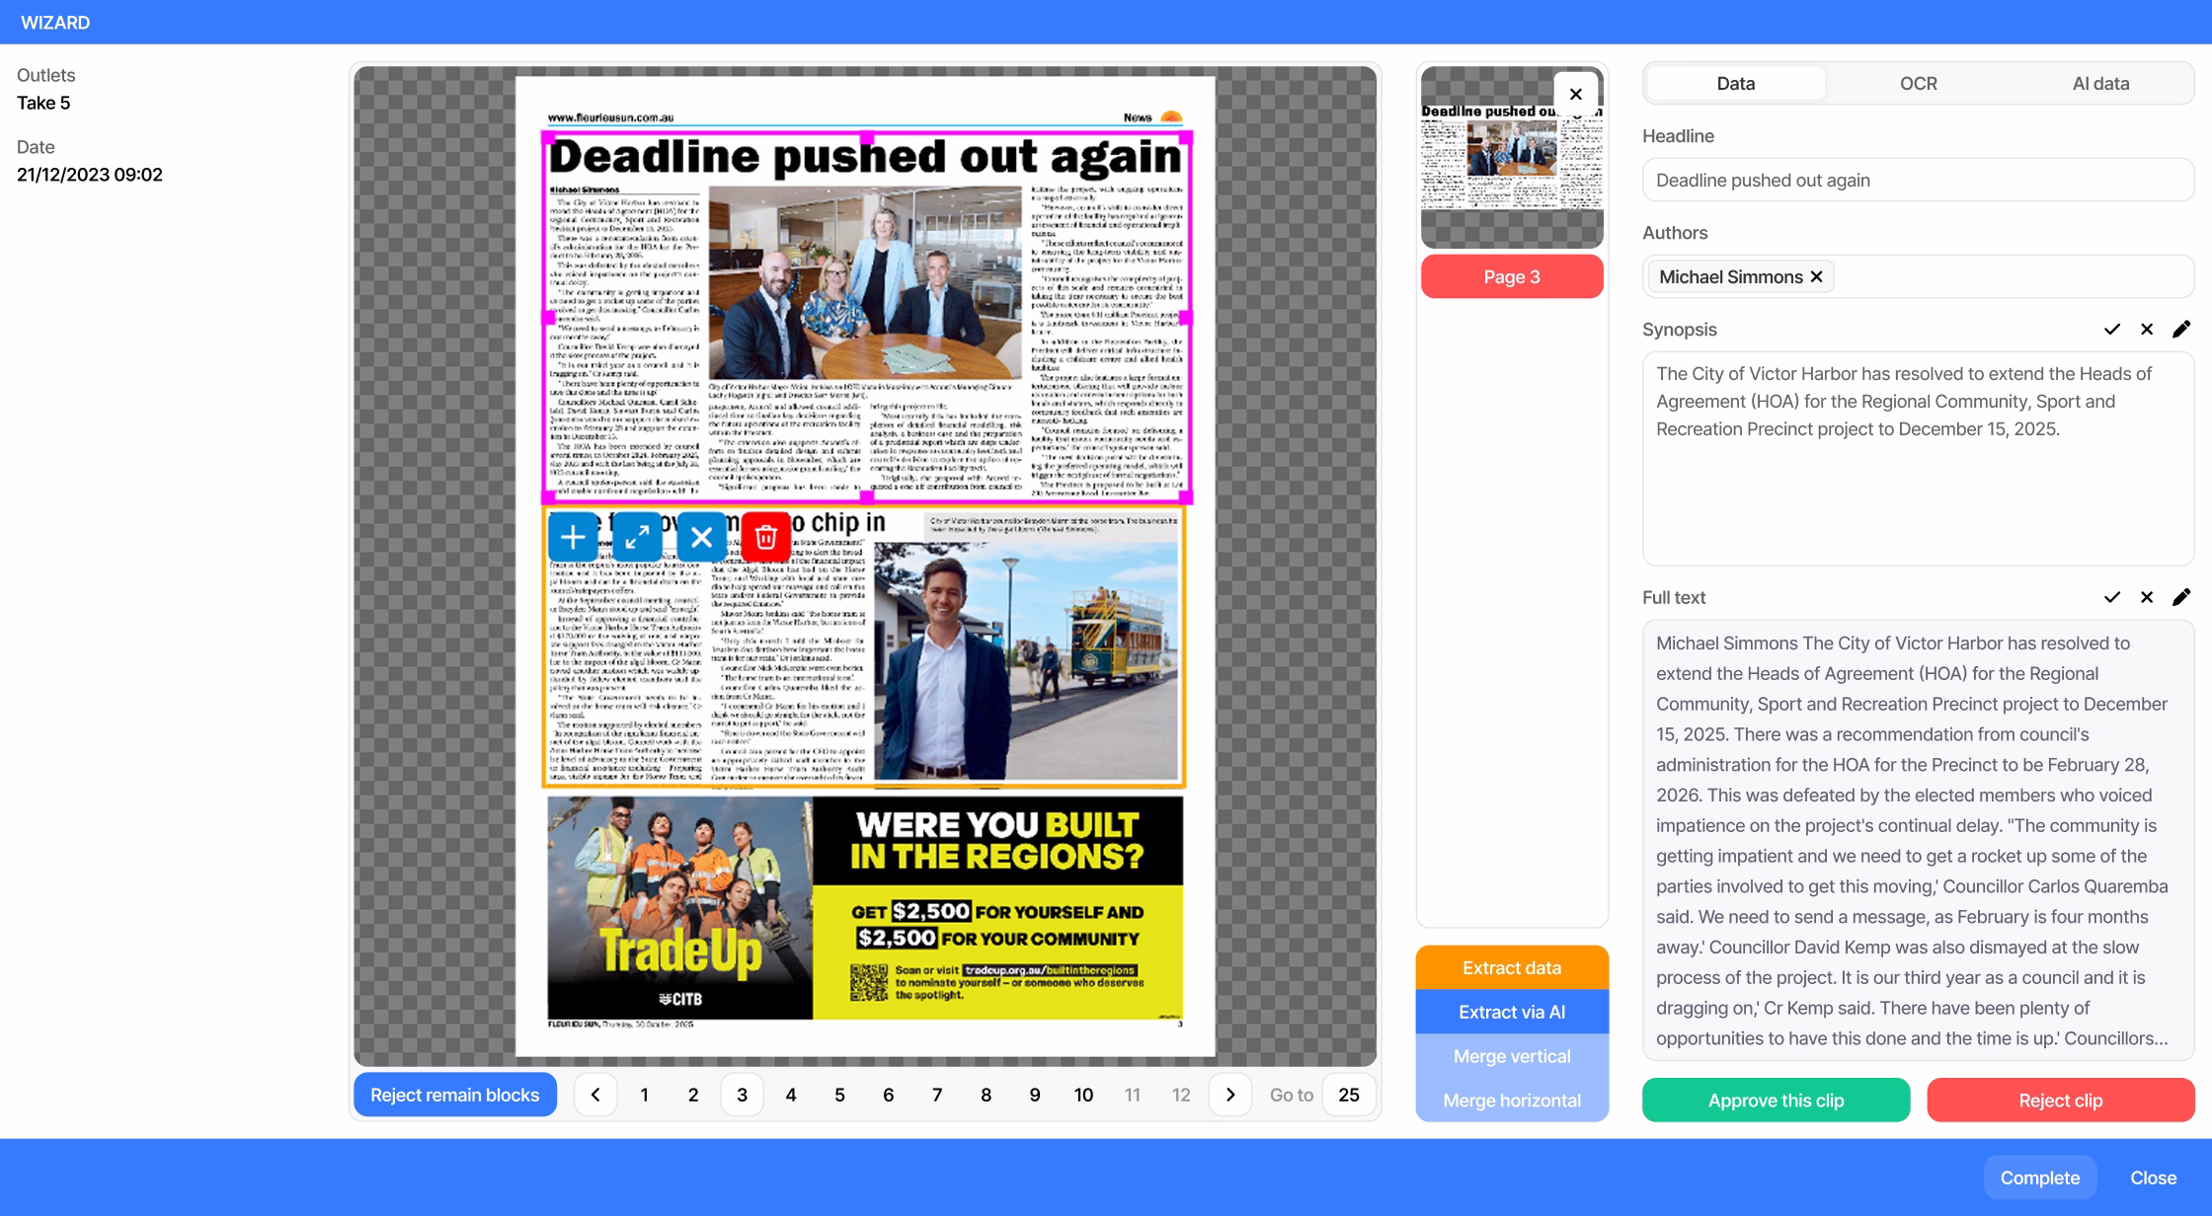Click Reject remain blocks button
The width and height of the screenshot is (2212, 1216).
click(x=454, y=1095)
